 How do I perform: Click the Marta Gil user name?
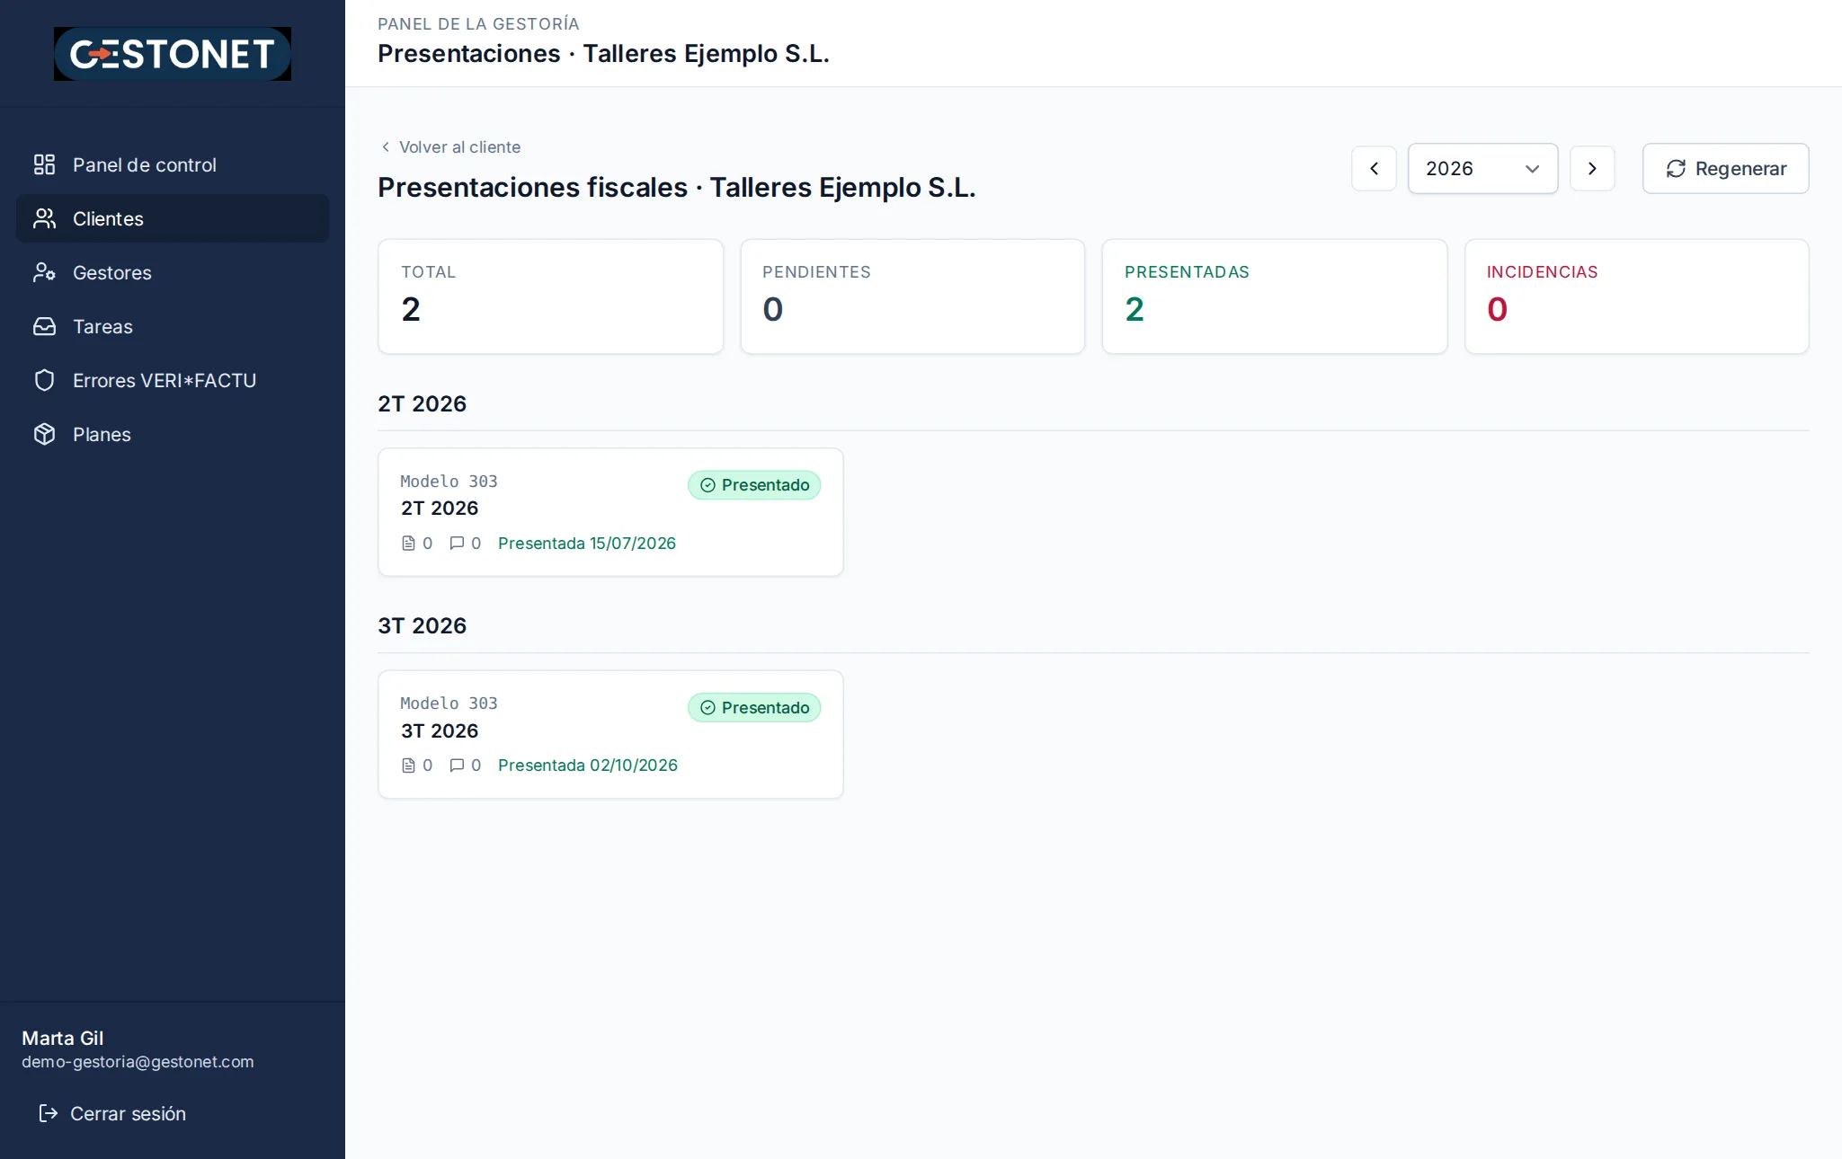tap(62, 1038)
